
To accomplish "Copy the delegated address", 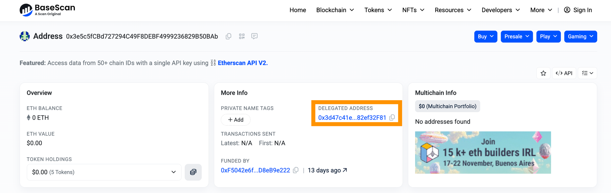I will click(392, 118).
